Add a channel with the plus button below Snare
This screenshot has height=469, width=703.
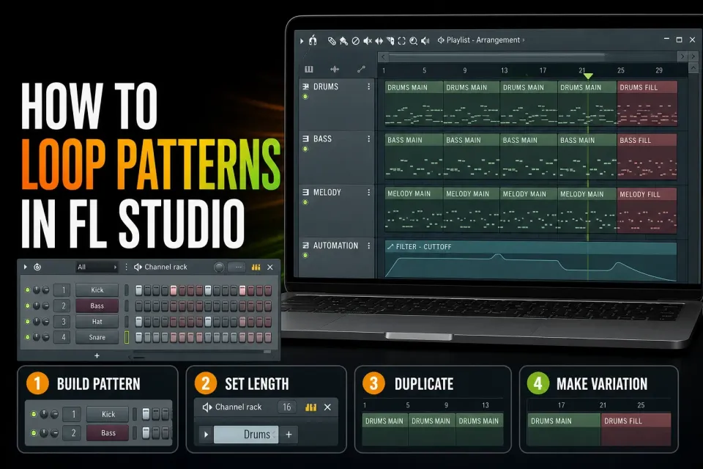coord(97,355)
